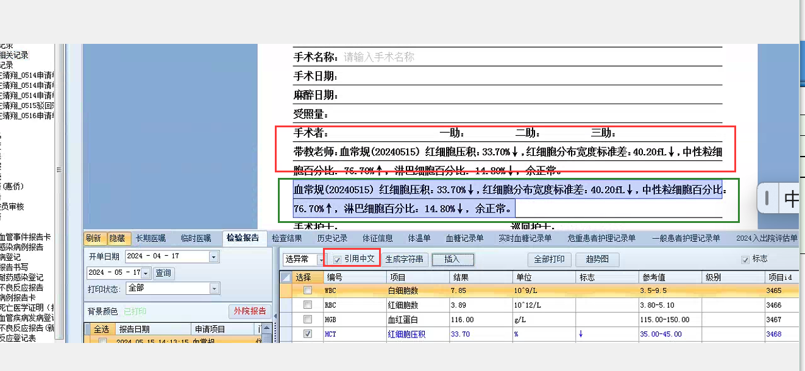Open the 体温单 tab
Image resolution: width=805 pixels, height=371 pixels.
419,238
